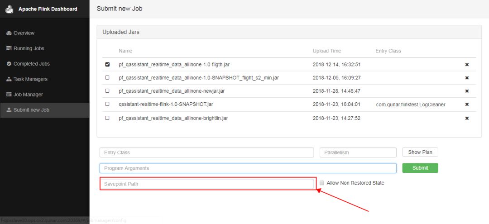Screen dimensions: 489x224
Task: Click the Job Manager server icon
Action: pyautogui.click(x=9, y=95)
